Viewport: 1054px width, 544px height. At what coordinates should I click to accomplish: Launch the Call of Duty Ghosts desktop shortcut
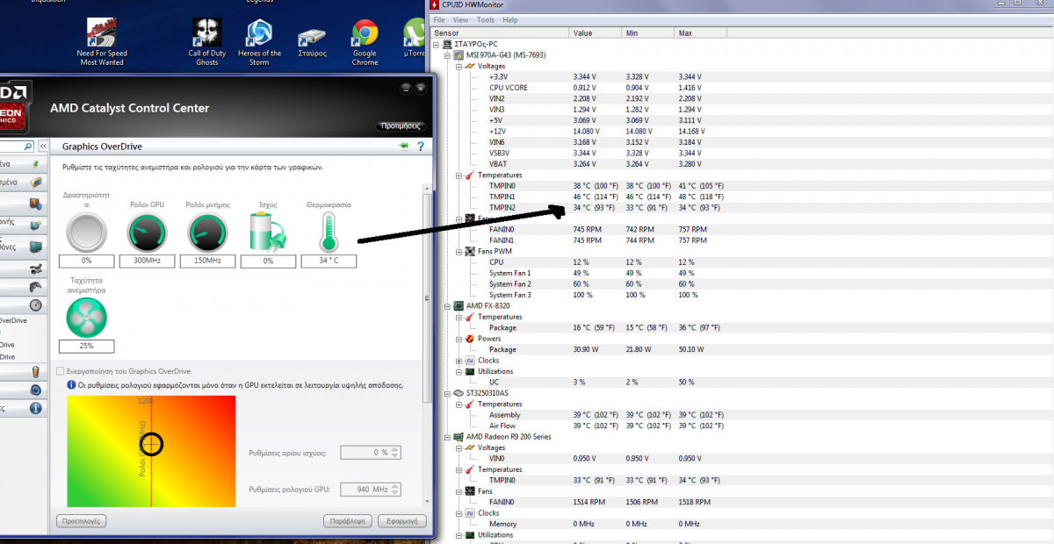pos(207,42)
